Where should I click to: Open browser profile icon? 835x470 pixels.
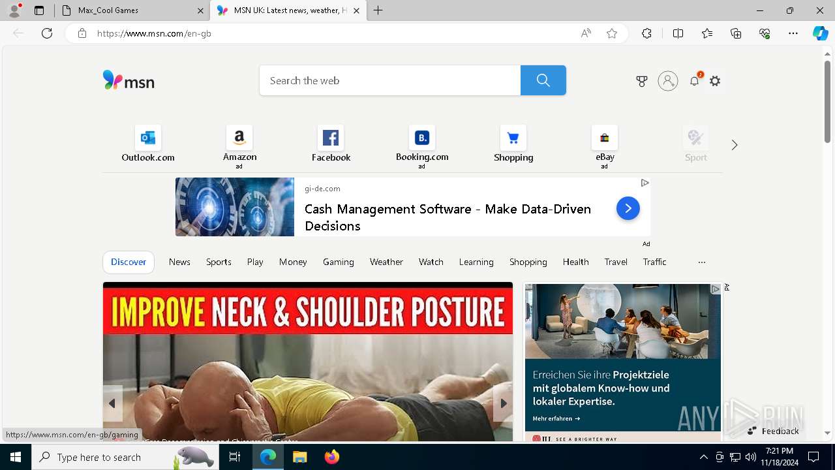coord(14,10)
